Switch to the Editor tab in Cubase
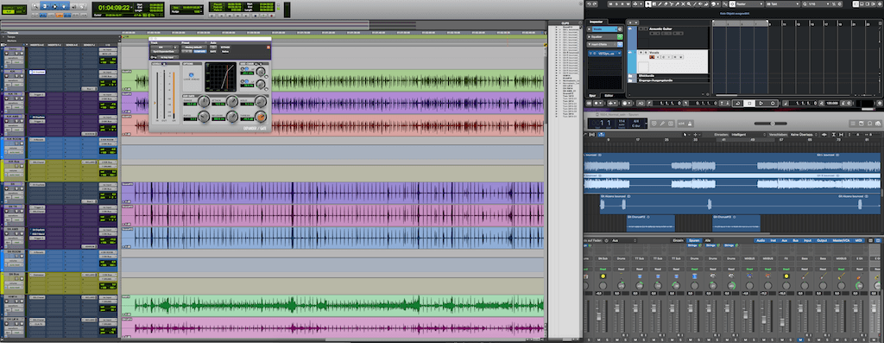 (609, 95)
